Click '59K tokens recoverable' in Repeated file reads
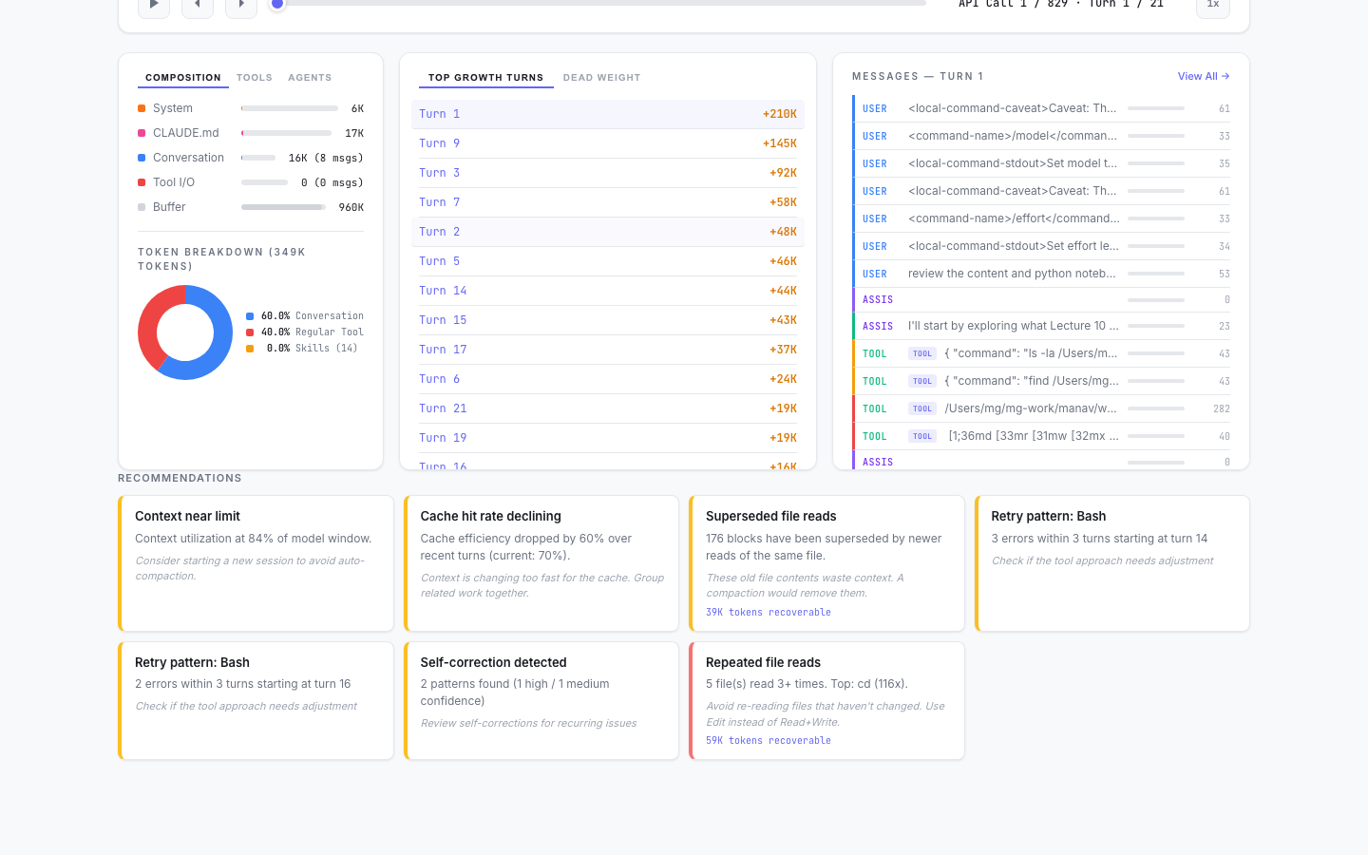The image size is (1368, 855). click(x=769, y=741)
